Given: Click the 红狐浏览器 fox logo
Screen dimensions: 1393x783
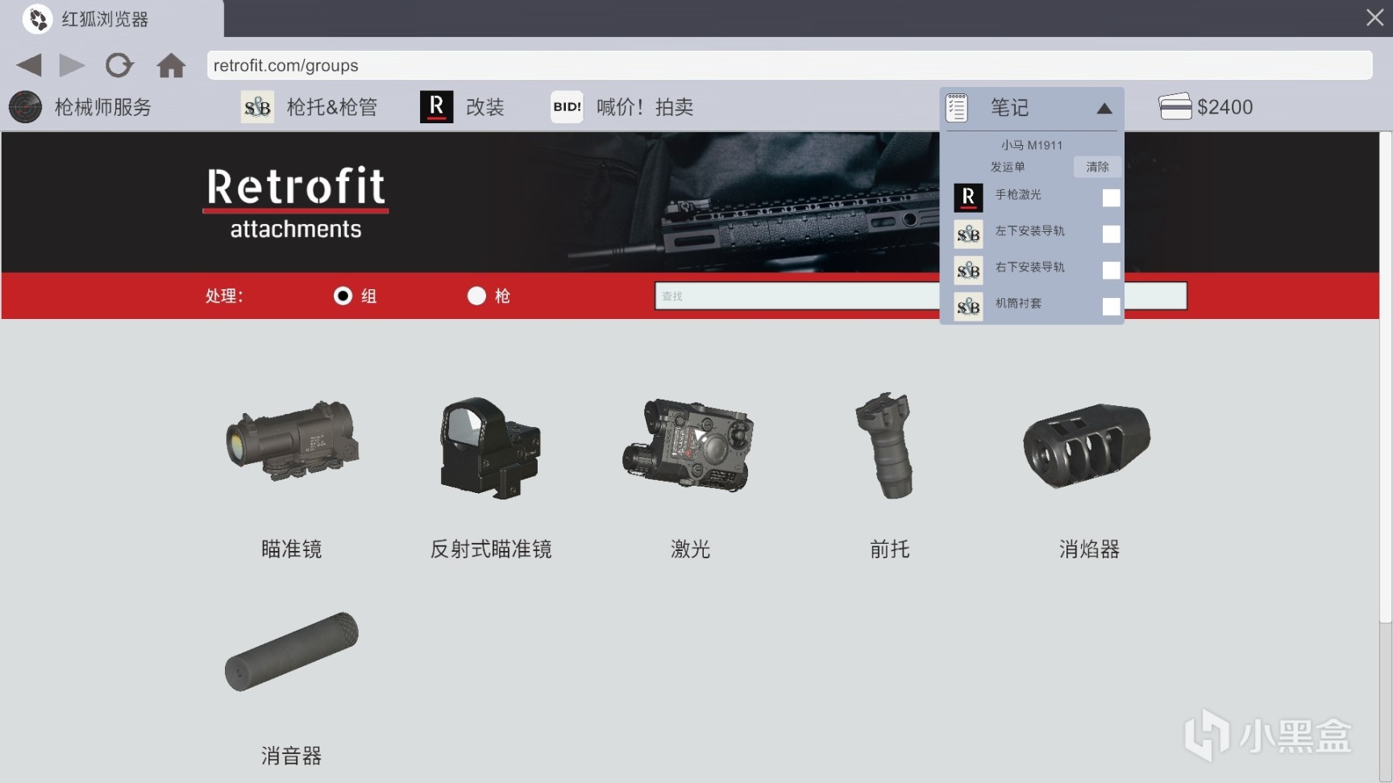Looking at the screenshot, I should (x=37, y=19).
